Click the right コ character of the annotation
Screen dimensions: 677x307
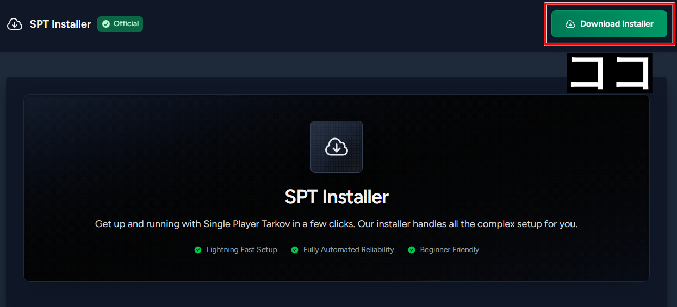(632, 73)
